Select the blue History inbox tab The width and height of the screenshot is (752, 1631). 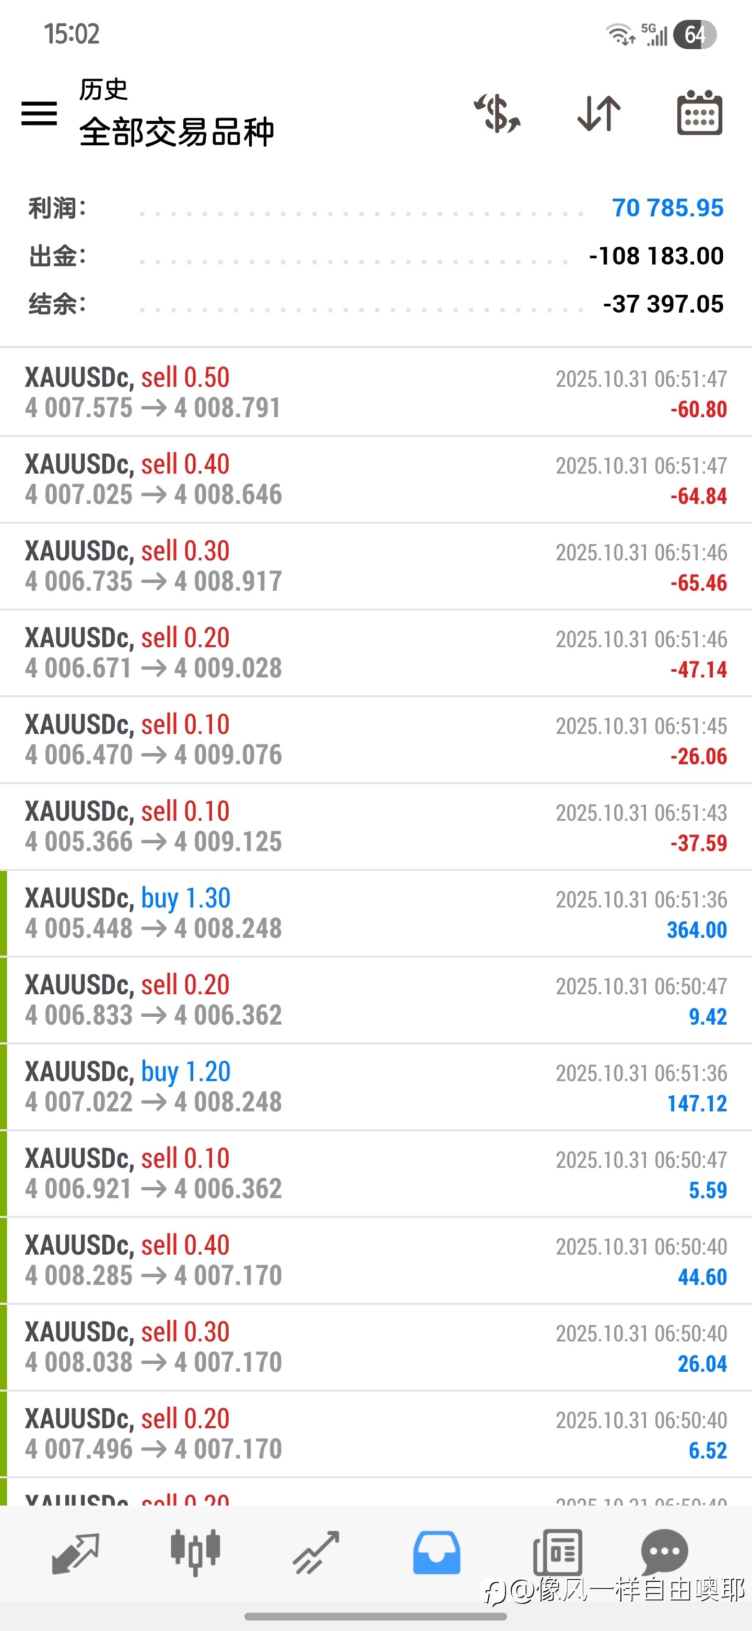click(437, 1553)
